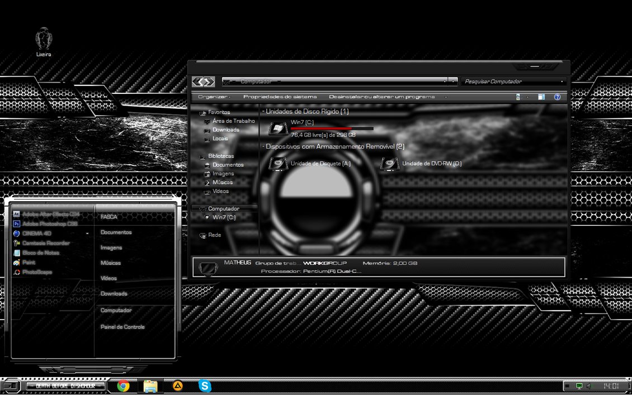Viewport: 632px width, 395px height.
Task: Collapse Dispositivos com Armazenamento Removível group
Action: tap(263, 147)
